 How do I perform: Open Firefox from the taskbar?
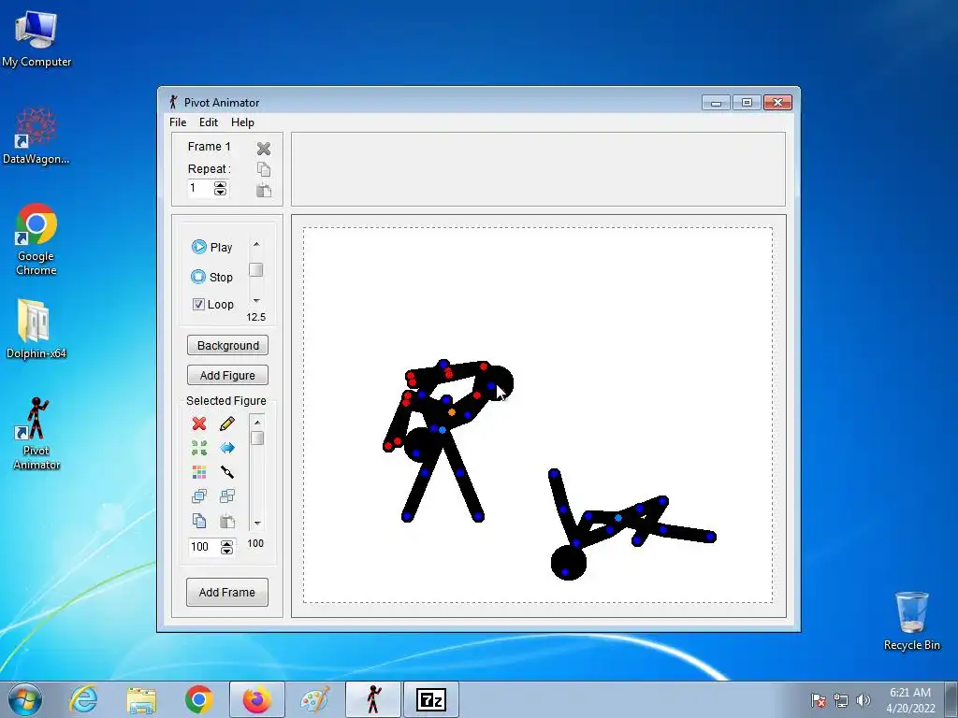click(x=257, y=699)
